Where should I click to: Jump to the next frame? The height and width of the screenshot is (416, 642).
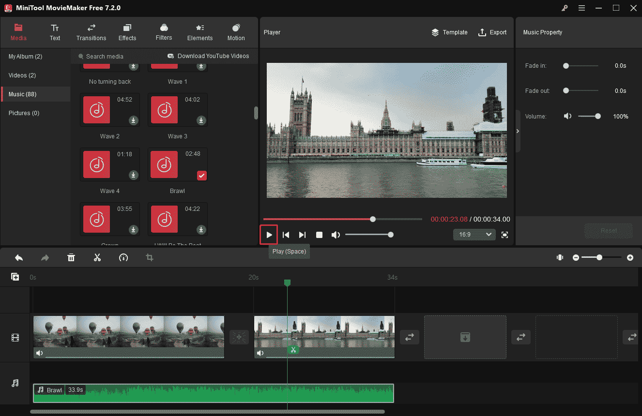point(302,235)
